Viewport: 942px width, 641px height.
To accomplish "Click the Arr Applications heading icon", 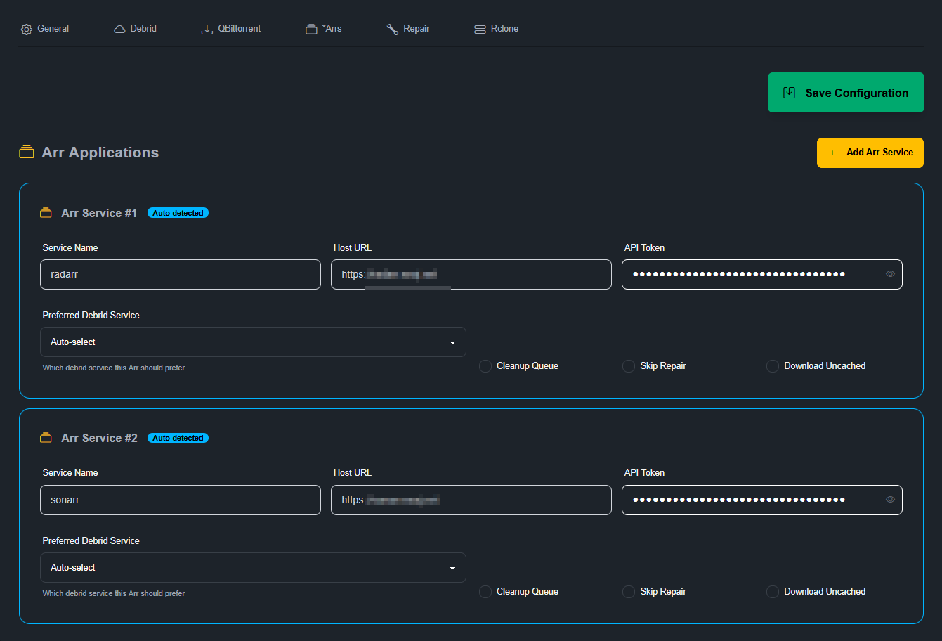I will [27, 152].
